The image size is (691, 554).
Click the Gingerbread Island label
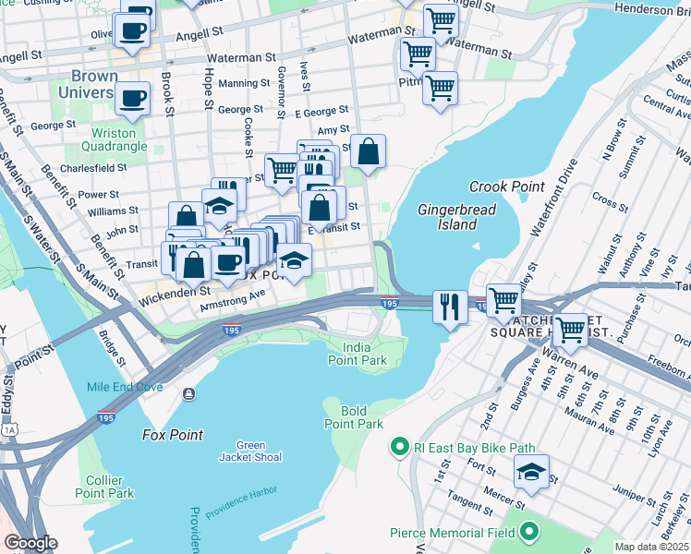[456, 217]
